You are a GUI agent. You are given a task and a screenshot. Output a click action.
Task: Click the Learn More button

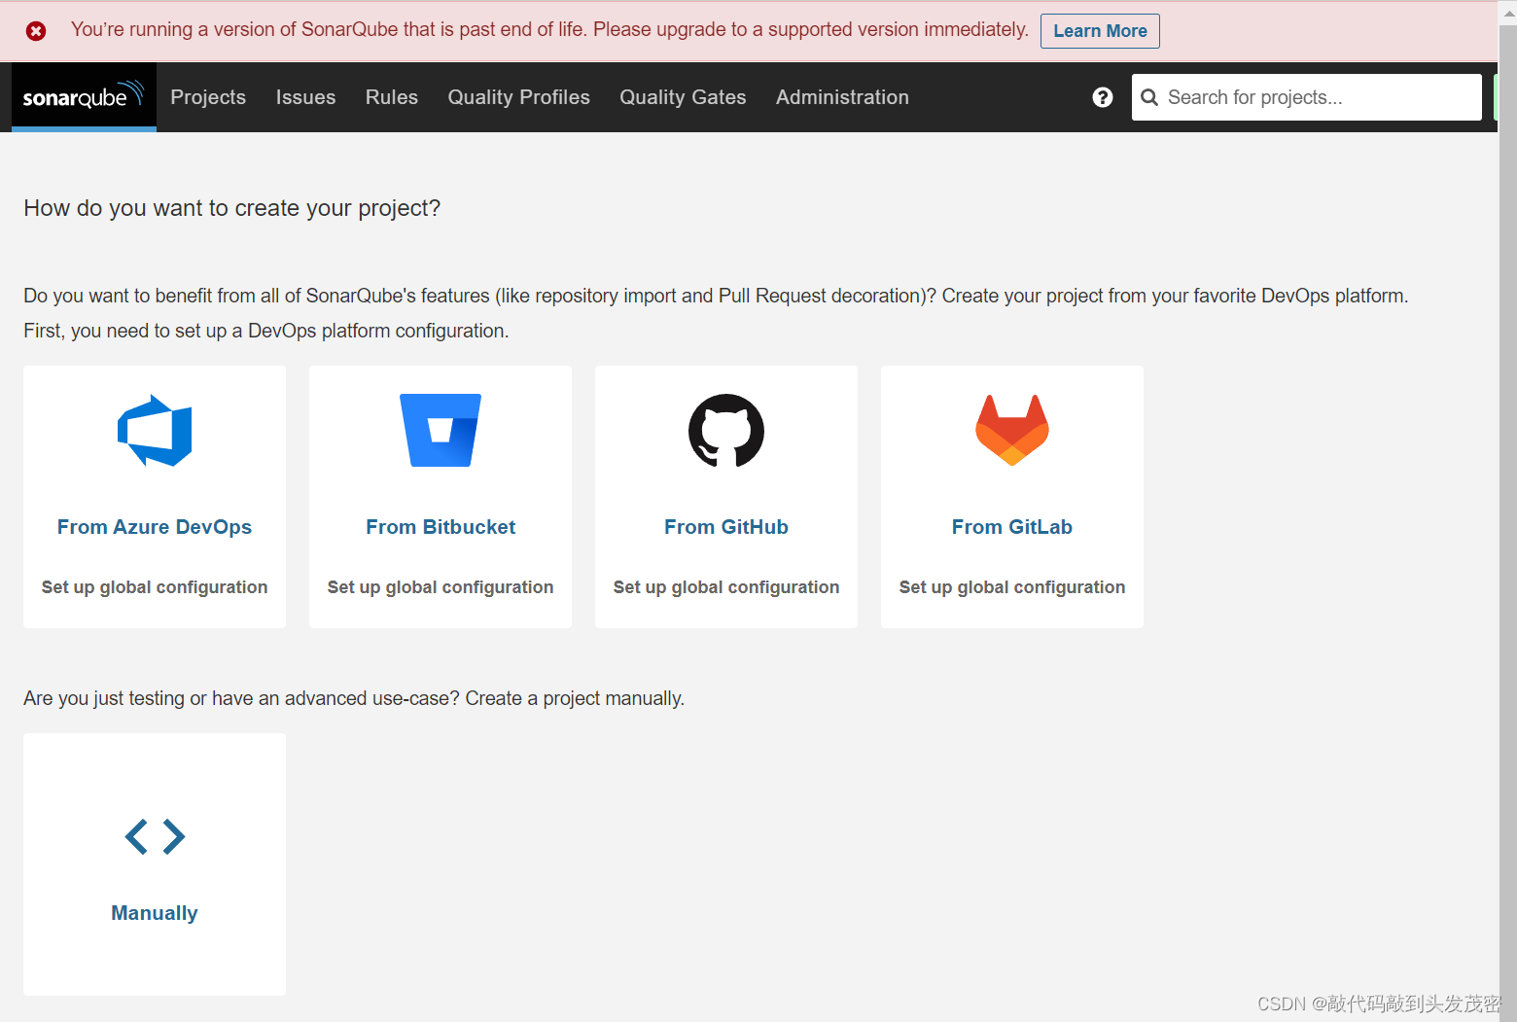tap(1100, 31)
